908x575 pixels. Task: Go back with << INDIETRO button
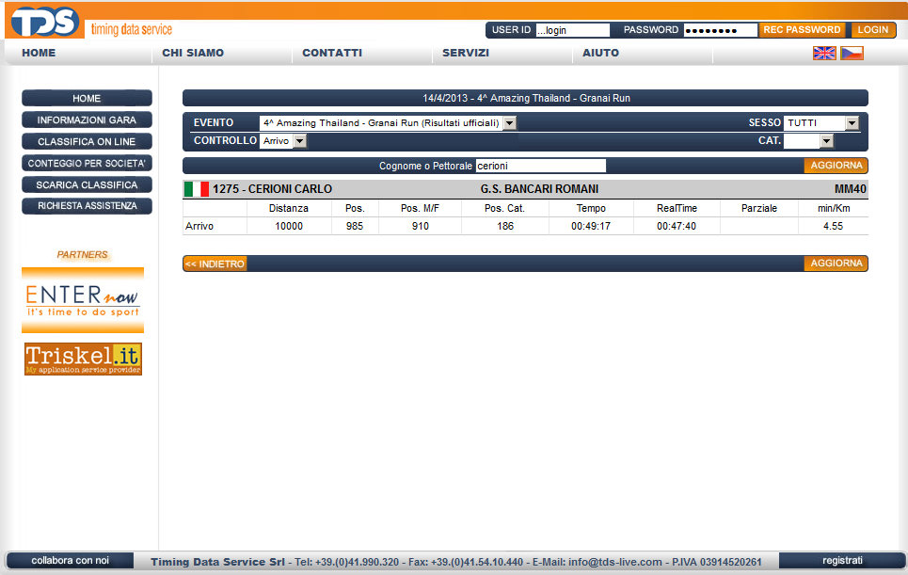(215, 264)
